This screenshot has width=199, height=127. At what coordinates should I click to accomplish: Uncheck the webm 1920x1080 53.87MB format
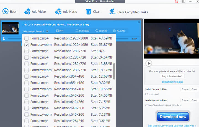point(27,45)
